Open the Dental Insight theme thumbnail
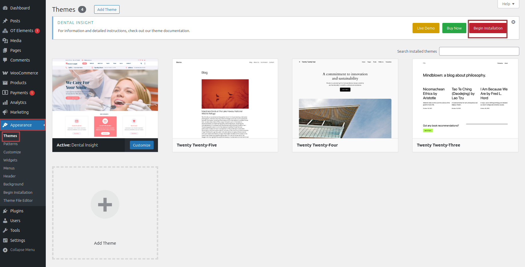The width and height of the screenshot is (525, 267). pyautogui.click(x=105, y=98)
